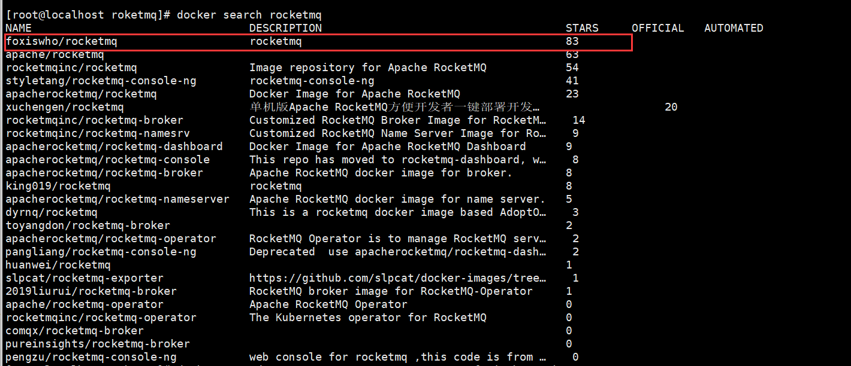
Task: Click 'Customized RocketMQ Name Server Image' description
Action: pyautogui.click(x=397, y=133)
